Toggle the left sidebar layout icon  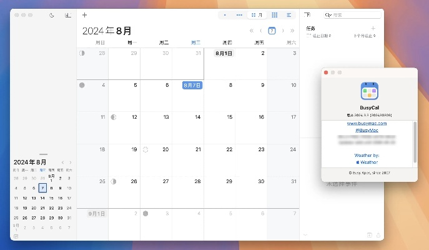[68, 16]
